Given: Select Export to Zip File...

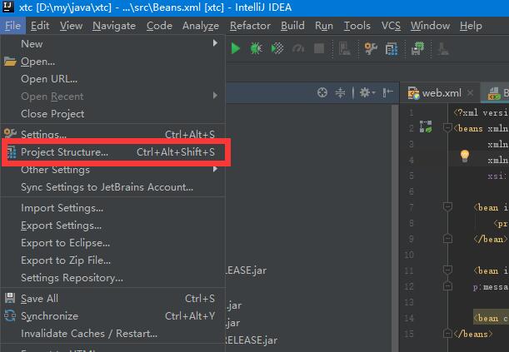Looking at the screenshot, I should pos(113,260).
